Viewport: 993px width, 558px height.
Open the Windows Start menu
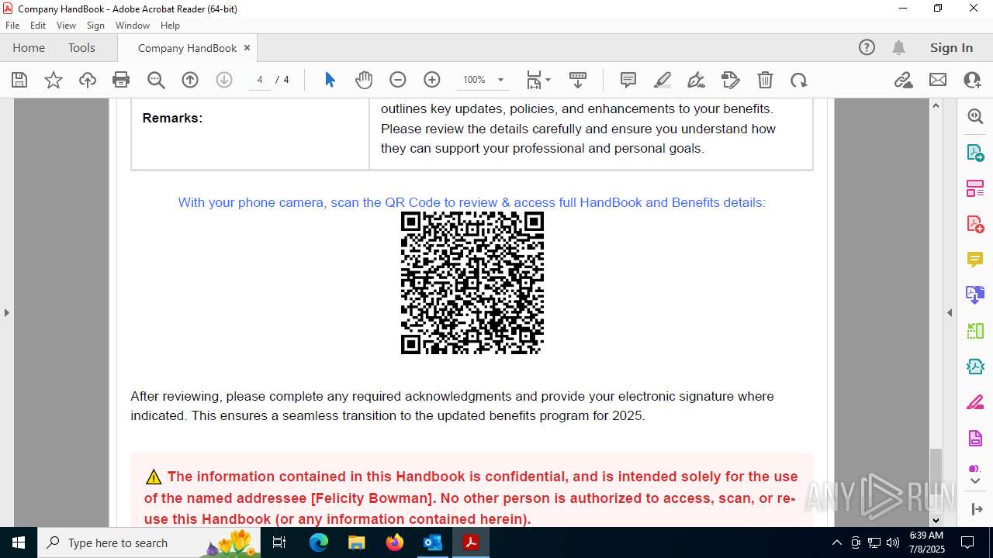pyautogui.click(x=19, y=542)
